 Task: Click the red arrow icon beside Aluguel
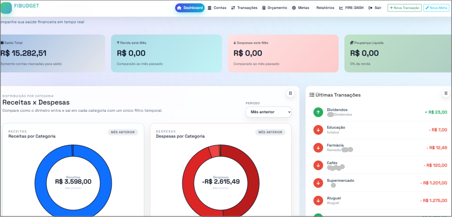(x=318, y=201)
